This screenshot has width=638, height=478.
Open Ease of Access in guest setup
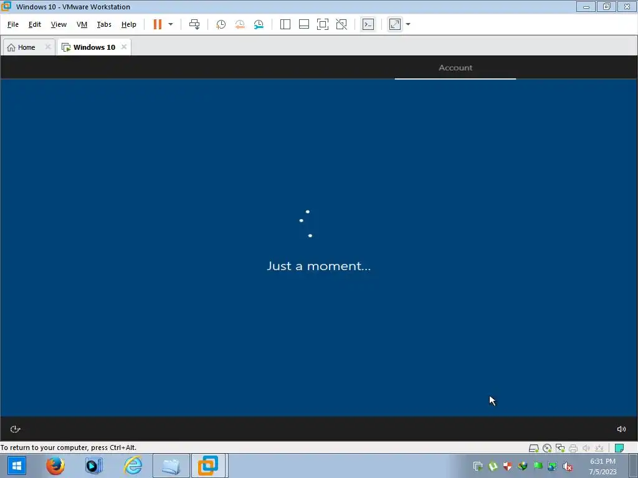(15, 429)
